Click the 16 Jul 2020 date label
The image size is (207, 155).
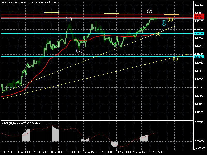pos(7,152)
